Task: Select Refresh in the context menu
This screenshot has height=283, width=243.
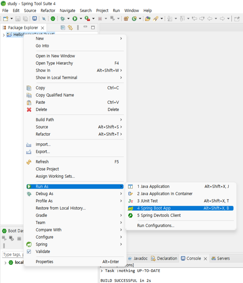Action: [75, 162]
